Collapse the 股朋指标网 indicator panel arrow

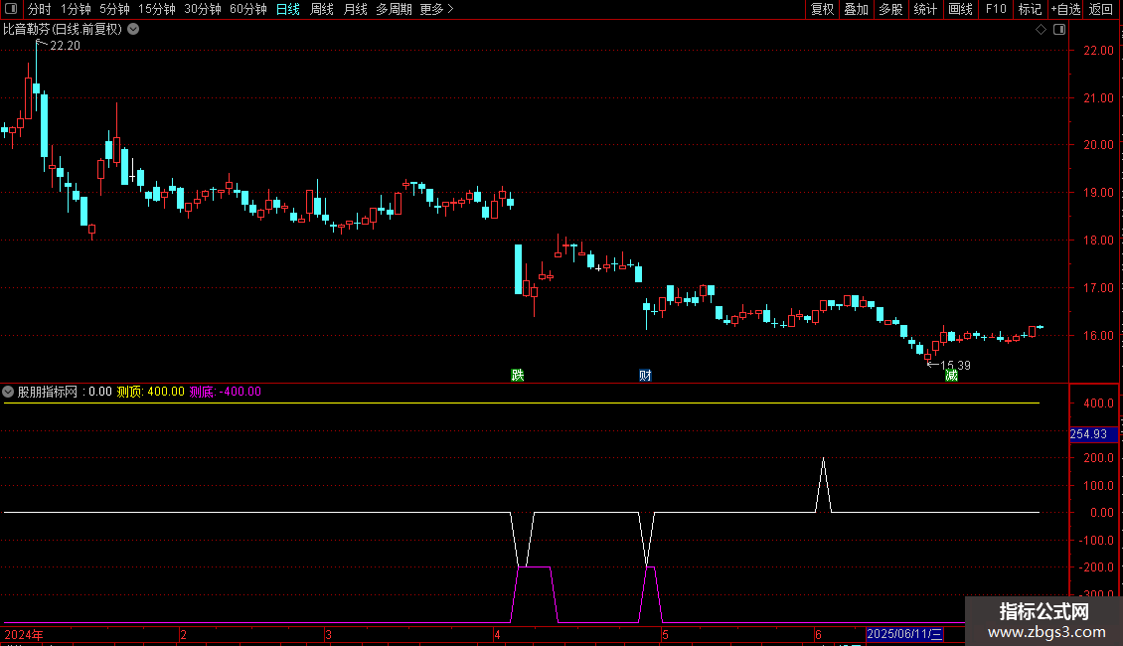coord(9,392)
